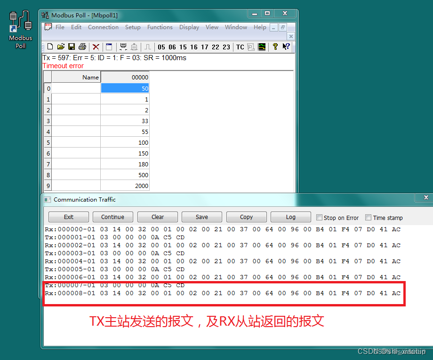
Task: Click the Open file folder icon
Action: point(61,47)
